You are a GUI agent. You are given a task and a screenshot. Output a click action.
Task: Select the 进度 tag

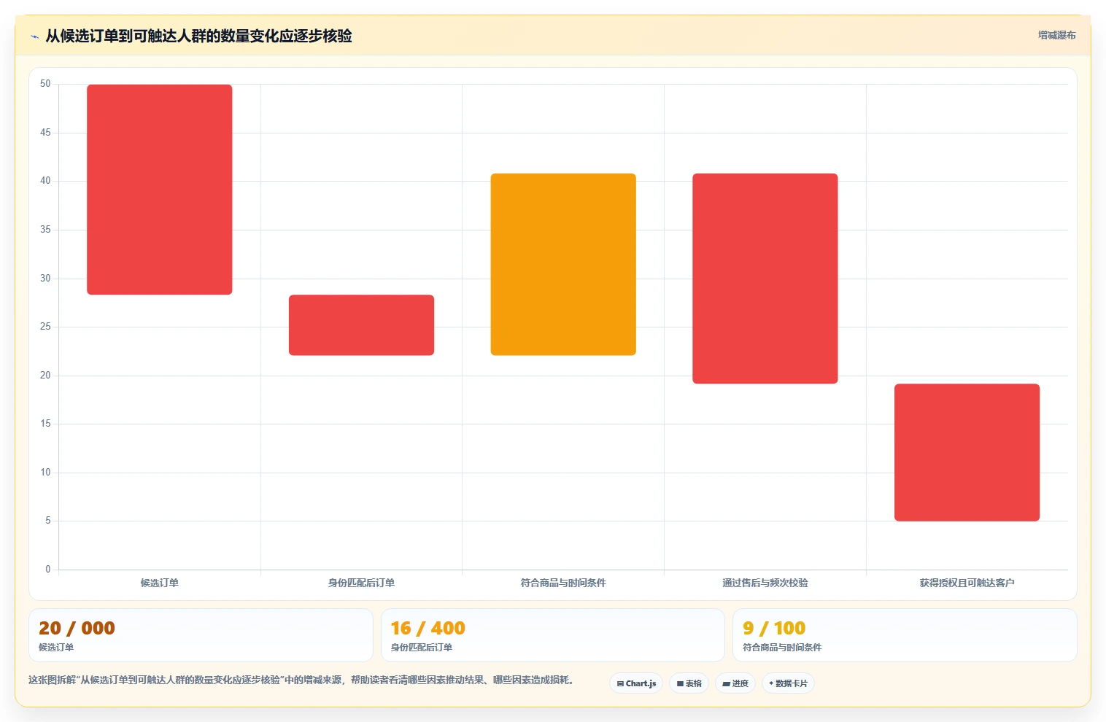(x=735, y=683)
